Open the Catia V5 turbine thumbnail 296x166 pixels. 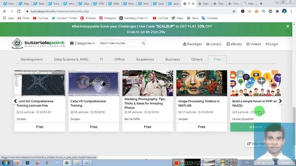pyautogui.click(x=94, y=83)
